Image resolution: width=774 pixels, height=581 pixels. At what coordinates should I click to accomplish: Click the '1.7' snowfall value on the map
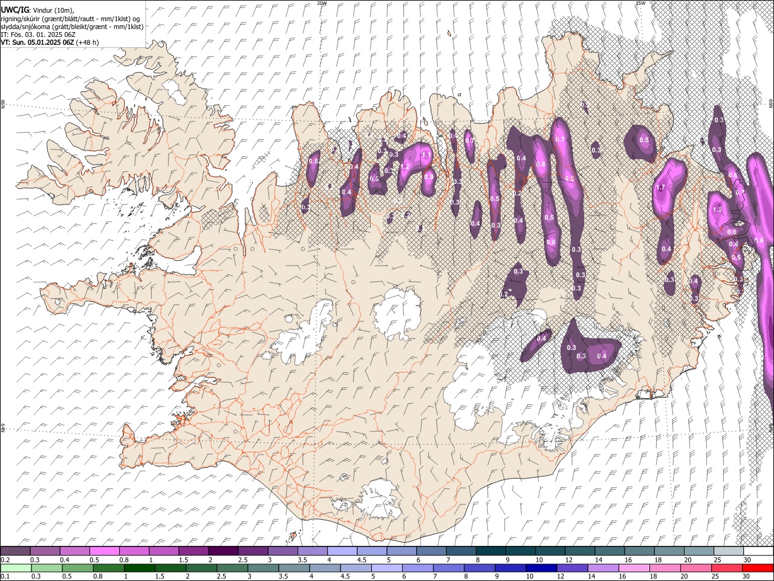click(x=660, y=188)
